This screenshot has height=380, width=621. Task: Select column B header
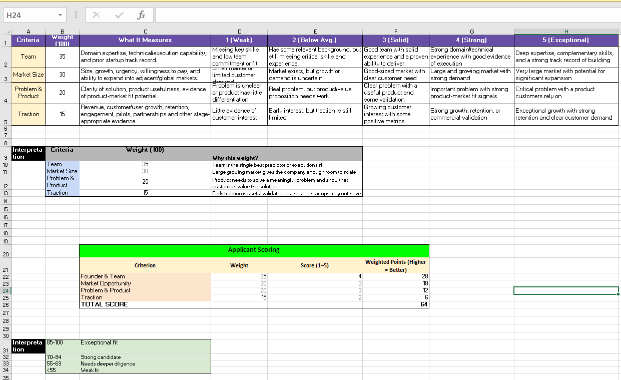tap(62, 31)
